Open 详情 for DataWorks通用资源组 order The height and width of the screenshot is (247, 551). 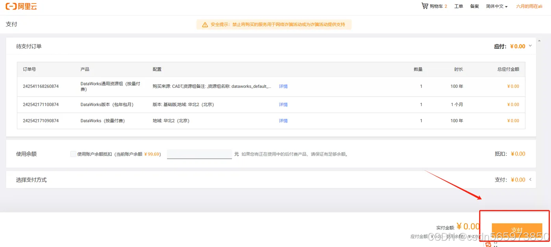click(283, 86)
